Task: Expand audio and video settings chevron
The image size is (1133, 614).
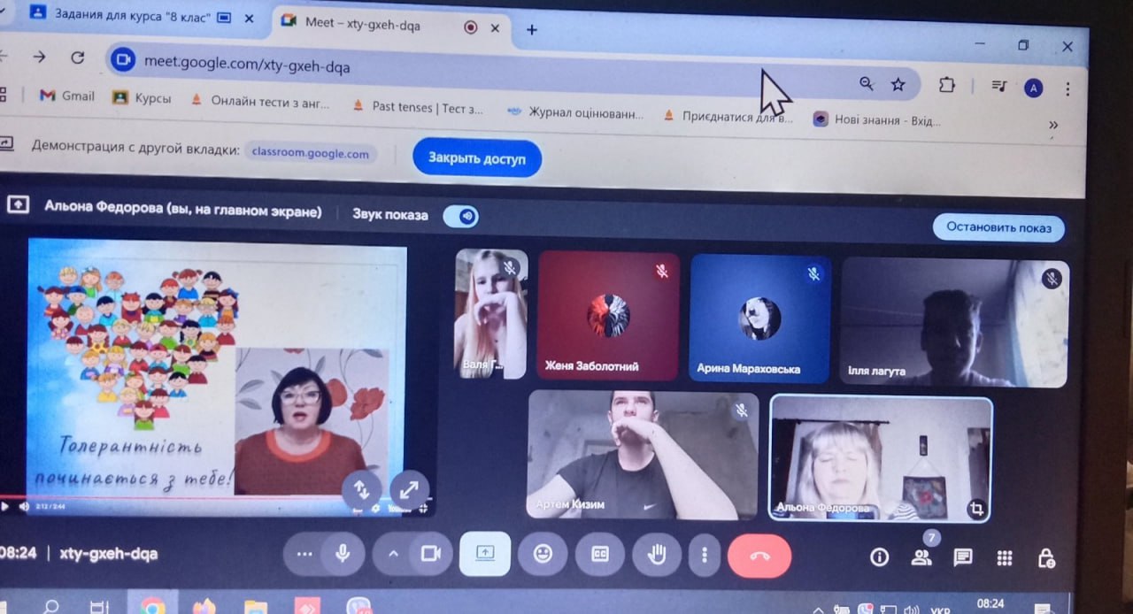Action: pyautogui.click(x=393, y=554)
